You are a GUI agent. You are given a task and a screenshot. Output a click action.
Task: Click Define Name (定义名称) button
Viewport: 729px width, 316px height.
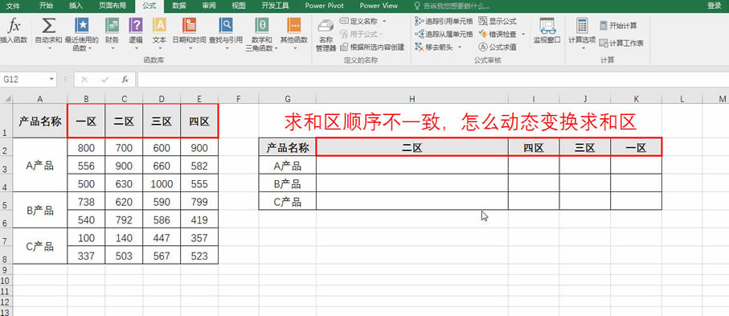(x=359, y=21)
